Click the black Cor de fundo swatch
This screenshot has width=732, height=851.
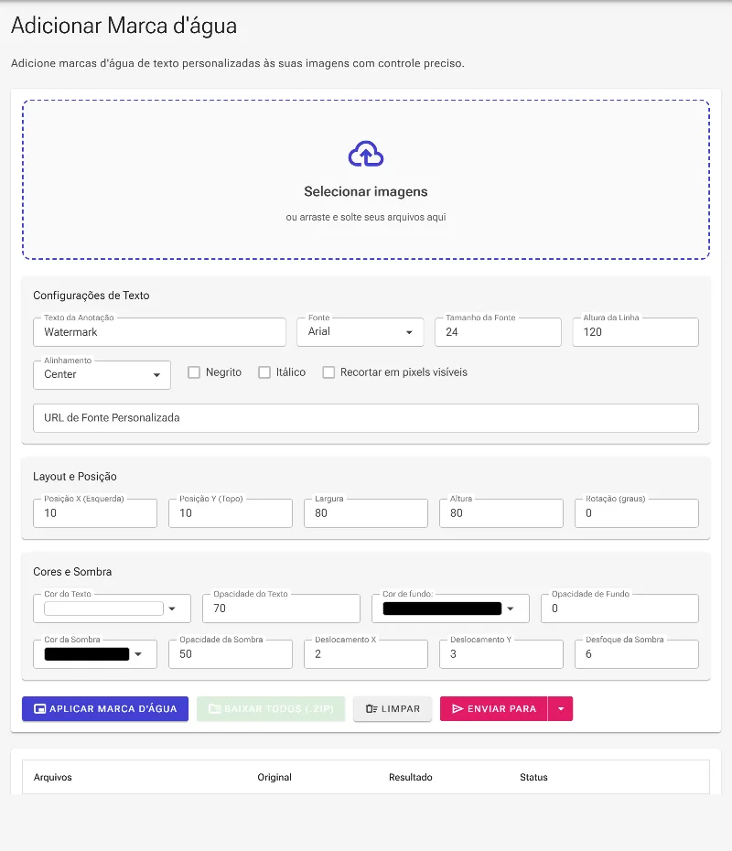(x=442, y=609)
